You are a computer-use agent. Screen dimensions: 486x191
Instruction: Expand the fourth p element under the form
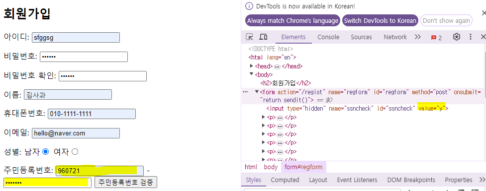tap(264, 142)
